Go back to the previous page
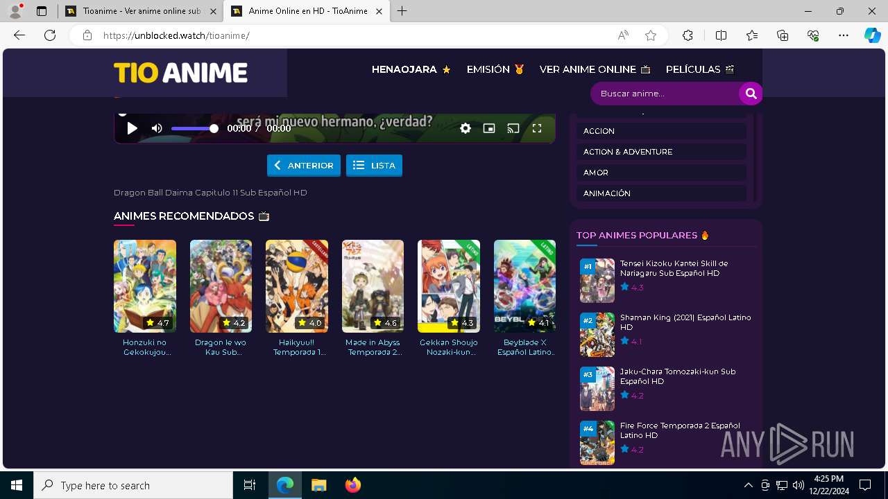 [x=19, y=35]
